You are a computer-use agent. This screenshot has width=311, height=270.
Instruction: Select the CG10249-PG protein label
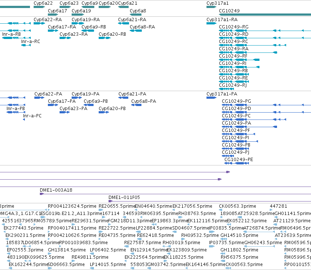[x=236, y=101]
